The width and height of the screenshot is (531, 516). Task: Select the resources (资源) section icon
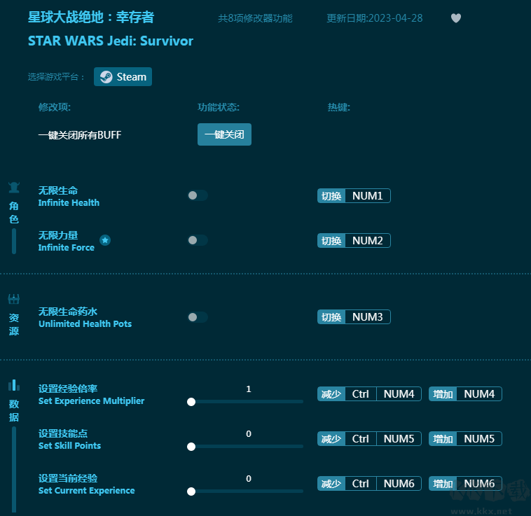click(13, 300)
